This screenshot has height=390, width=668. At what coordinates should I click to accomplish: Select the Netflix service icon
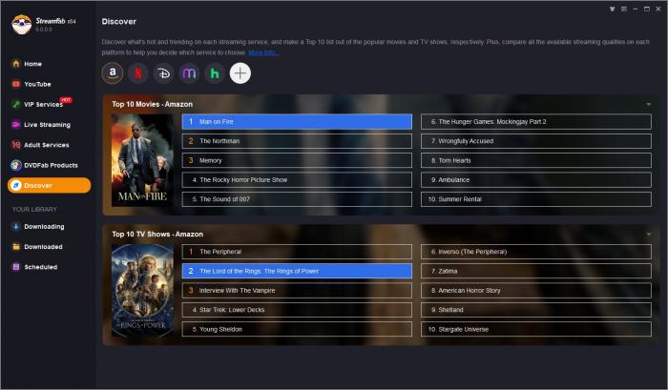tap(138, 73)
